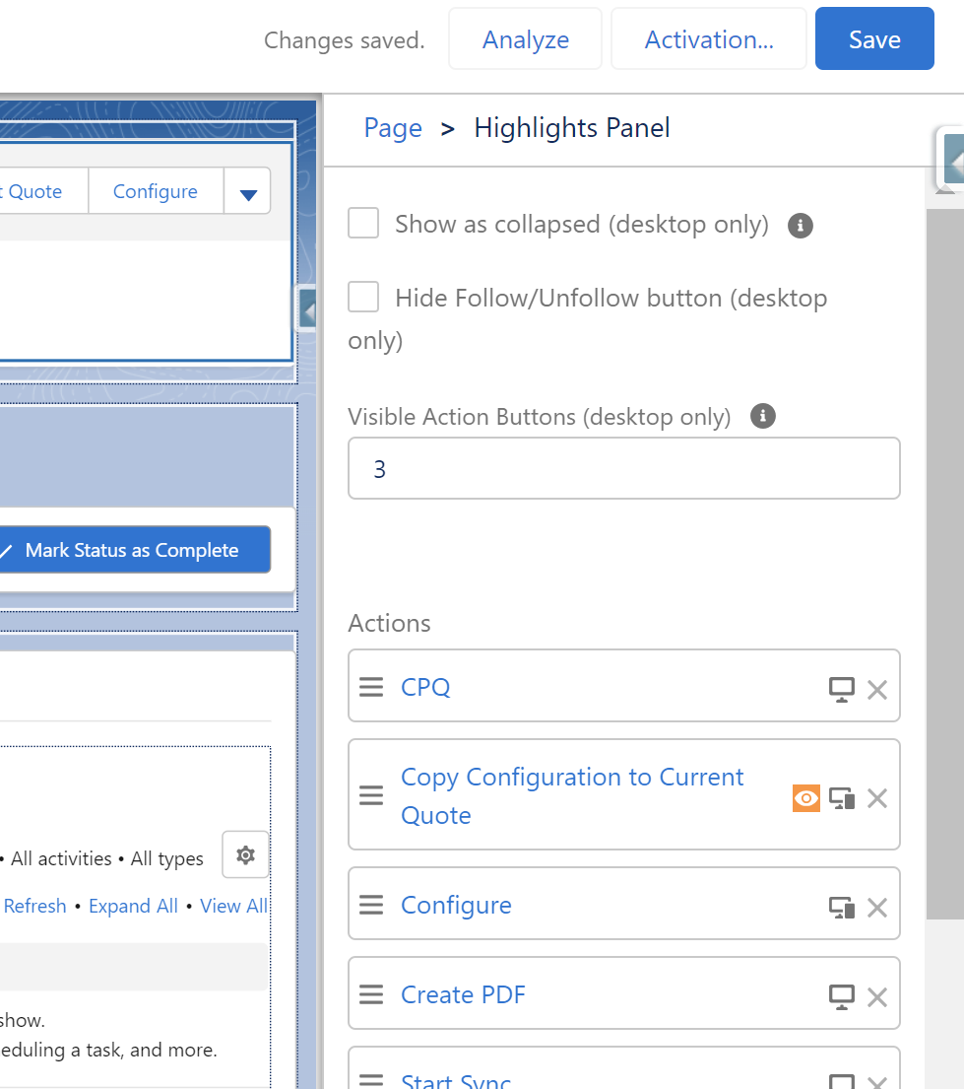Go back to Page breadcrumb
Viewport: 964px width, 1089px height.
point(393,128)
